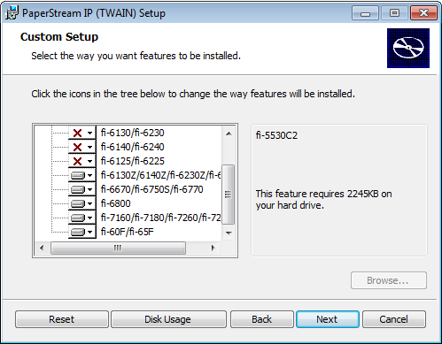Proceed with the Next button
Image resolution: width=442 pixels, height=344 pixels.
(328, 319)
